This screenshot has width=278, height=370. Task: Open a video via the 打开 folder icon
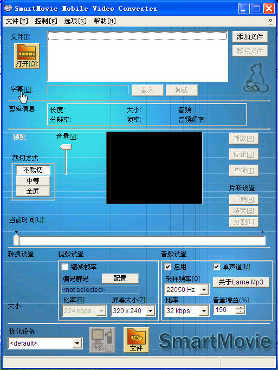(27, 56)
